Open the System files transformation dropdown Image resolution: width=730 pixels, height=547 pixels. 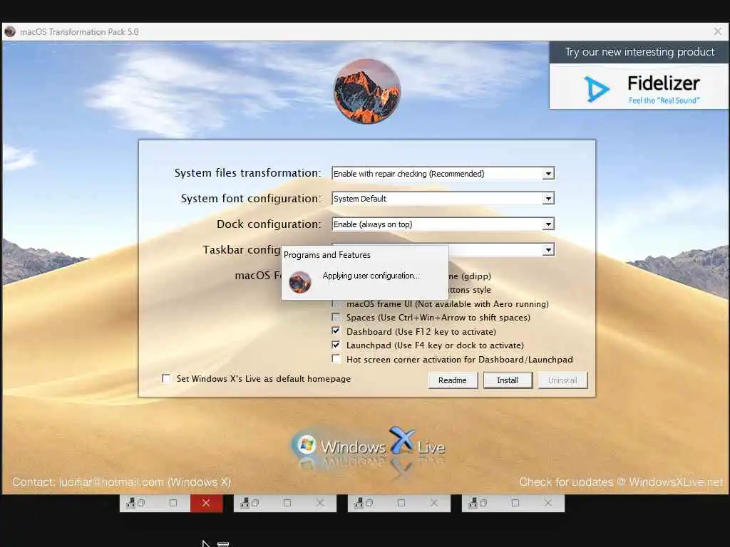point(443,174)
